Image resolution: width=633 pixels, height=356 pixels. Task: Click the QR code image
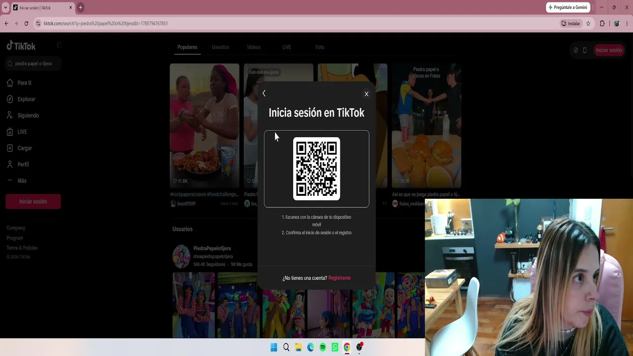pos(316,169)
